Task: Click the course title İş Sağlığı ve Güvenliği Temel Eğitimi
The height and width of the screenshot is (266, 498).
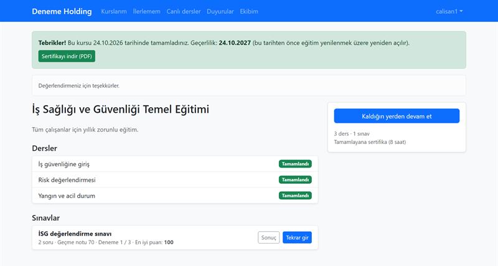Action: [120, 109]
